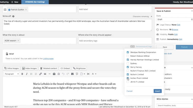Open the New menu in admin bar

click(15, 2)
